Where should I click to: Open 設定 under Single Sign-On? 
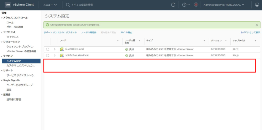[x=9, y=90]
